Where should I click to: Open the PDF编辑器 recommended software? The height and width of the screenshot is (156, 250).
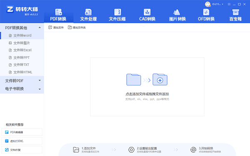coord(22,132)
